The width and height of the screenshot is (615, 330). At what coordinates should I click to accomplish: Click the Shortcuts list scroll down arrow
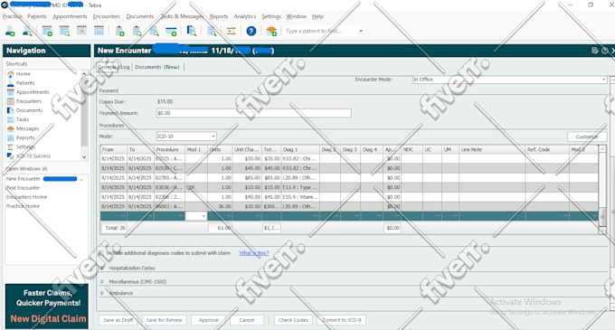coord(84,156)
